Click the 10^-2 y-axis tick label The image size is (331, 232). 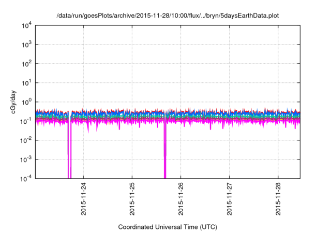coord(26,140)
